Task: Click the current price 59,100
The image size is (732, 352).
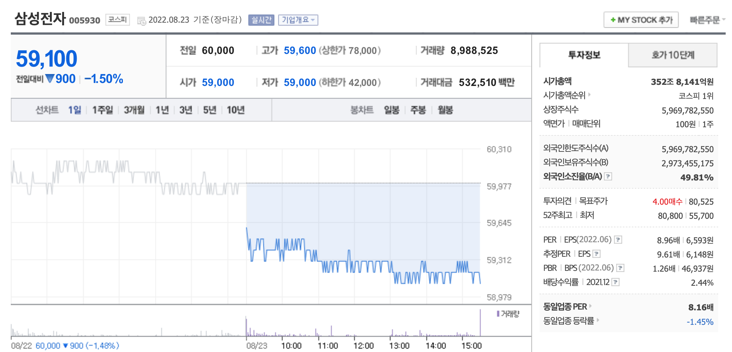Action: 47,59
